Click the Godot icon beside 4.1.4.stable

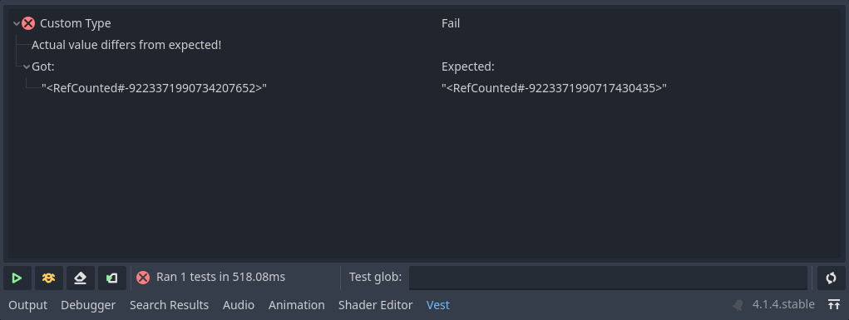[738, 305]
